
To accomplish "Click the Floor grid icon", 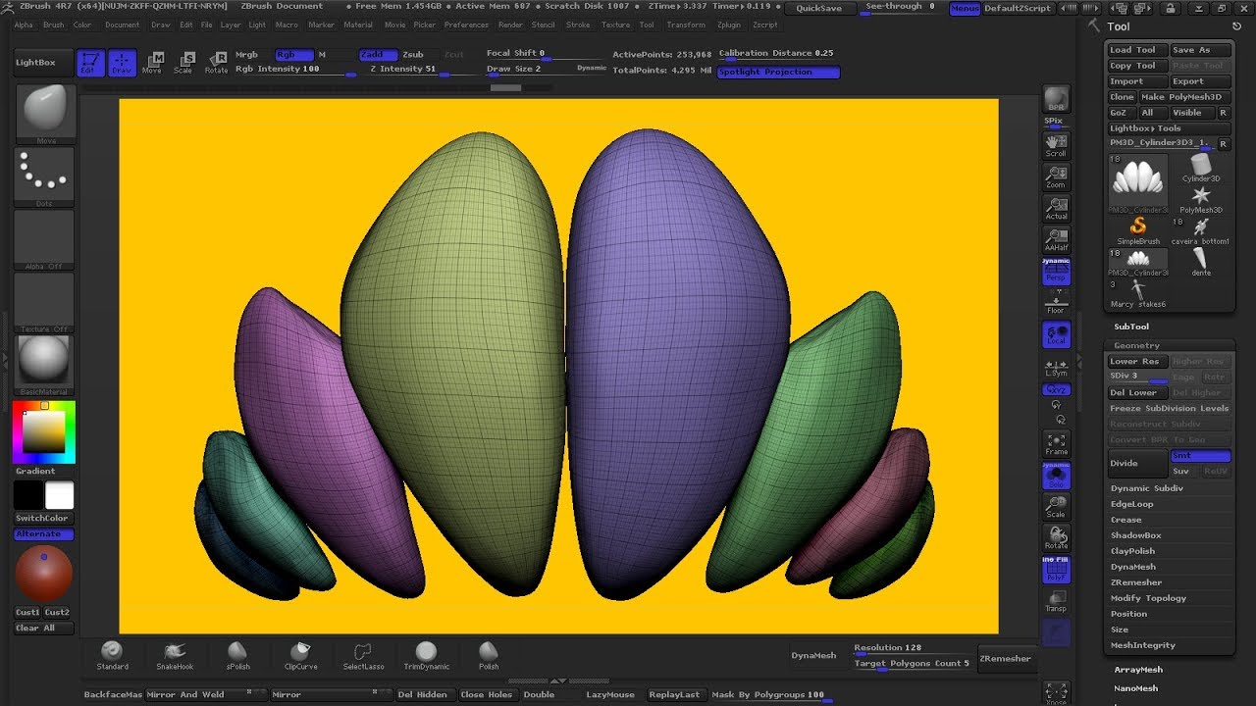I will coord(1056,302).
